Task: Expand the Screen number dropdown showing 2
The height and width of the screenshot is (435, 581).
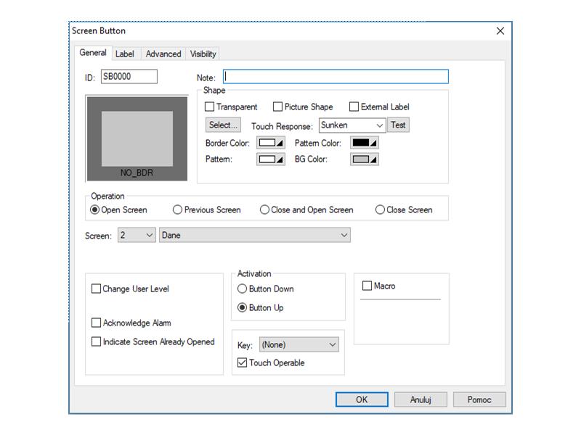Action: tap(137, 235)
